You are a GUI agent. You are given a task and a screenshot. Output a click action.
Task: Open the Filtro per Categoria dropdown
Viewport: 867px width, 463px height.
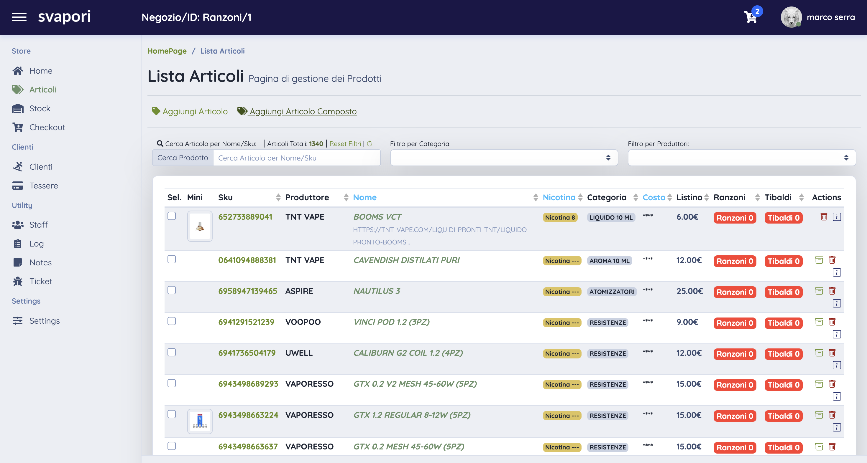(x=504, y=158)
